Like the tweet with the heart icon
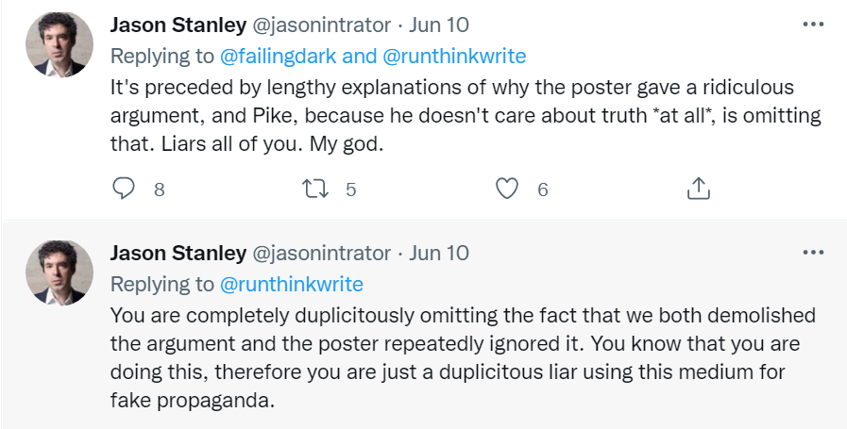847x429 pixels. [x=507, y=189]
